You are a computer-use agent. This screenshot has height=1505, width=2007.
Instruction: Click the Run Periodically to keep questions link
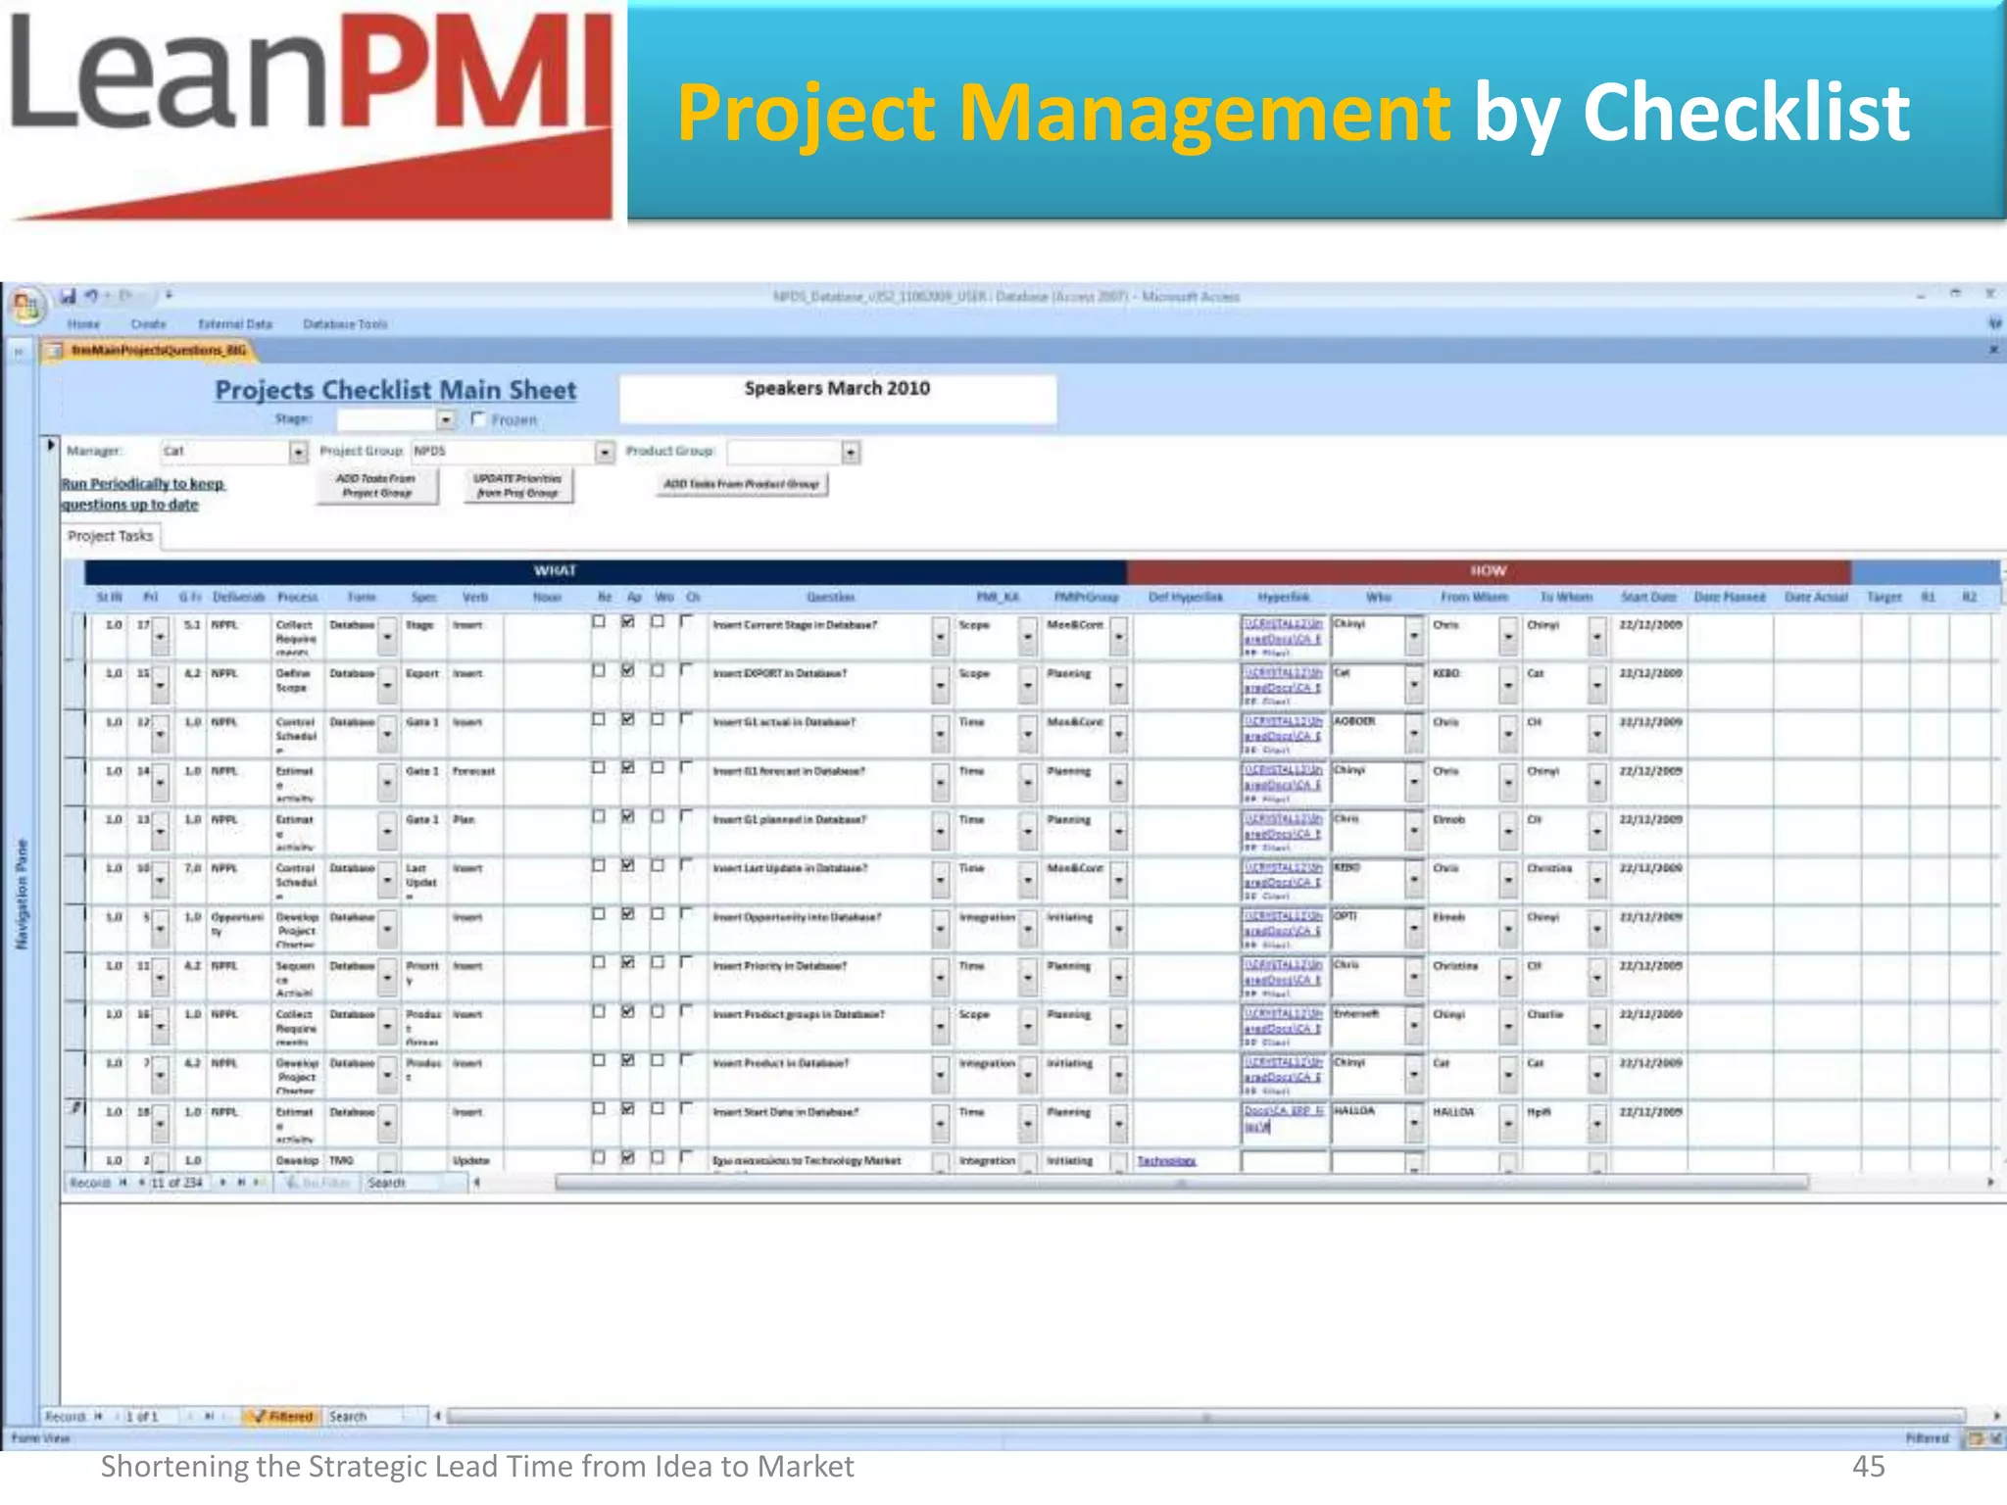click(143, 494)
